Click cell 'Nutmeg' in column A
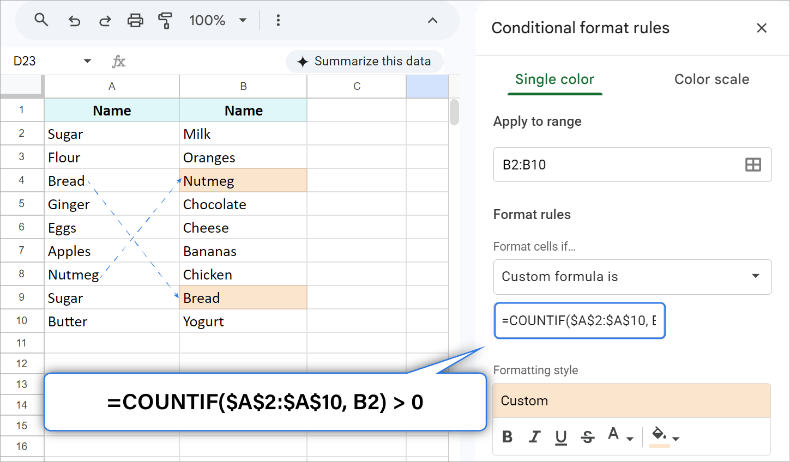Image resolution: width=790 pixels, height=462 pixels. [x=112, y=274]
